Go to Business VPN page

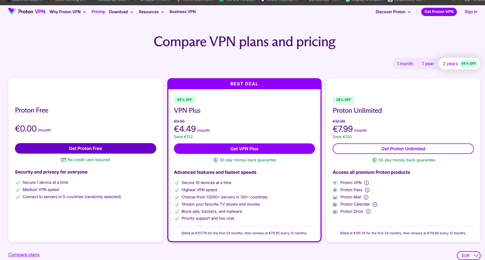point(182,12)
